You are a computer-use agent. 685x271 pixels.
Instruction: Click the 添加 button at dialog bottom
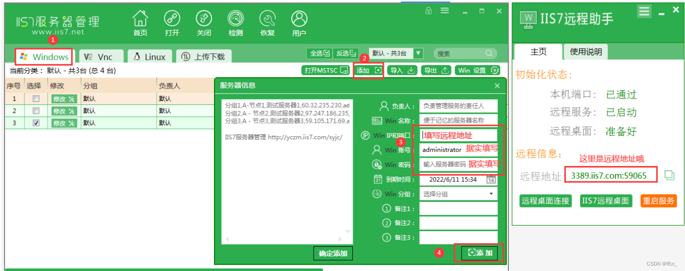pos(480,253)
